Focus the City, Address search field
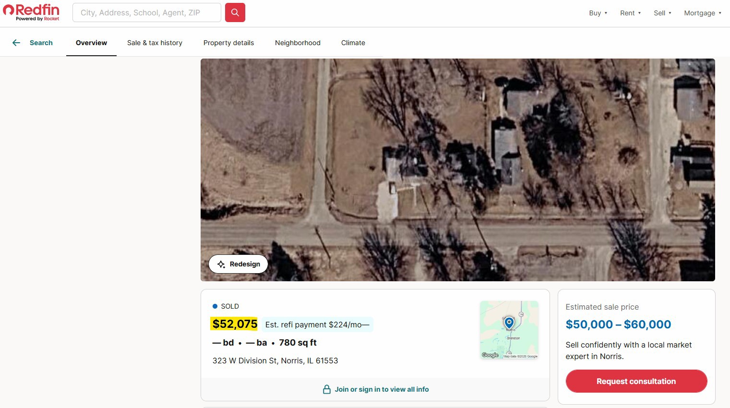 (x=146, y=12)
